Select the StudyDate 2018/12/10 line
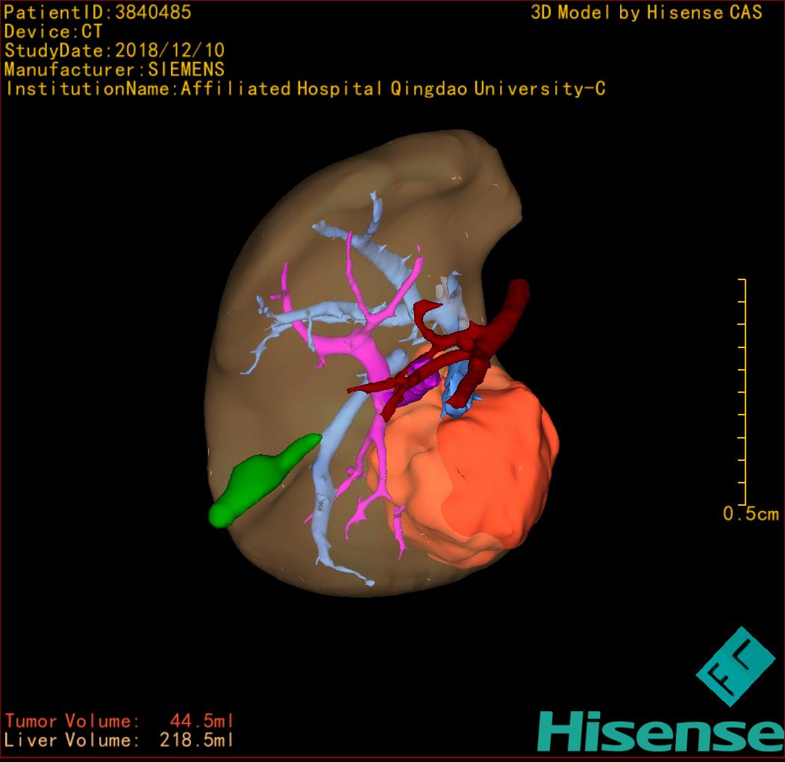 114,51
